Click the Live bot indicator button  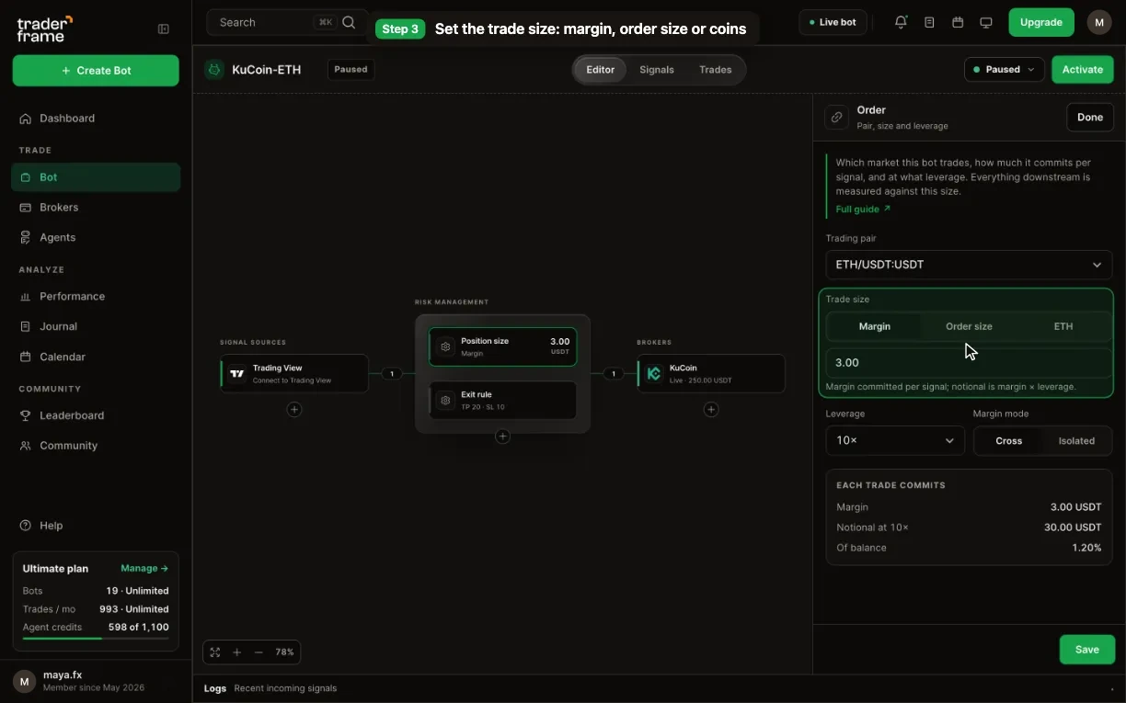[833, 22]
